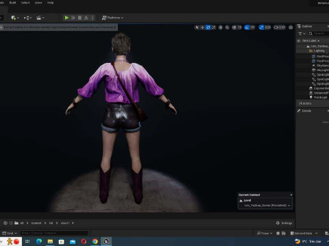
Task: Activate the Select objects viewport tool
Action: coord(197,27)
